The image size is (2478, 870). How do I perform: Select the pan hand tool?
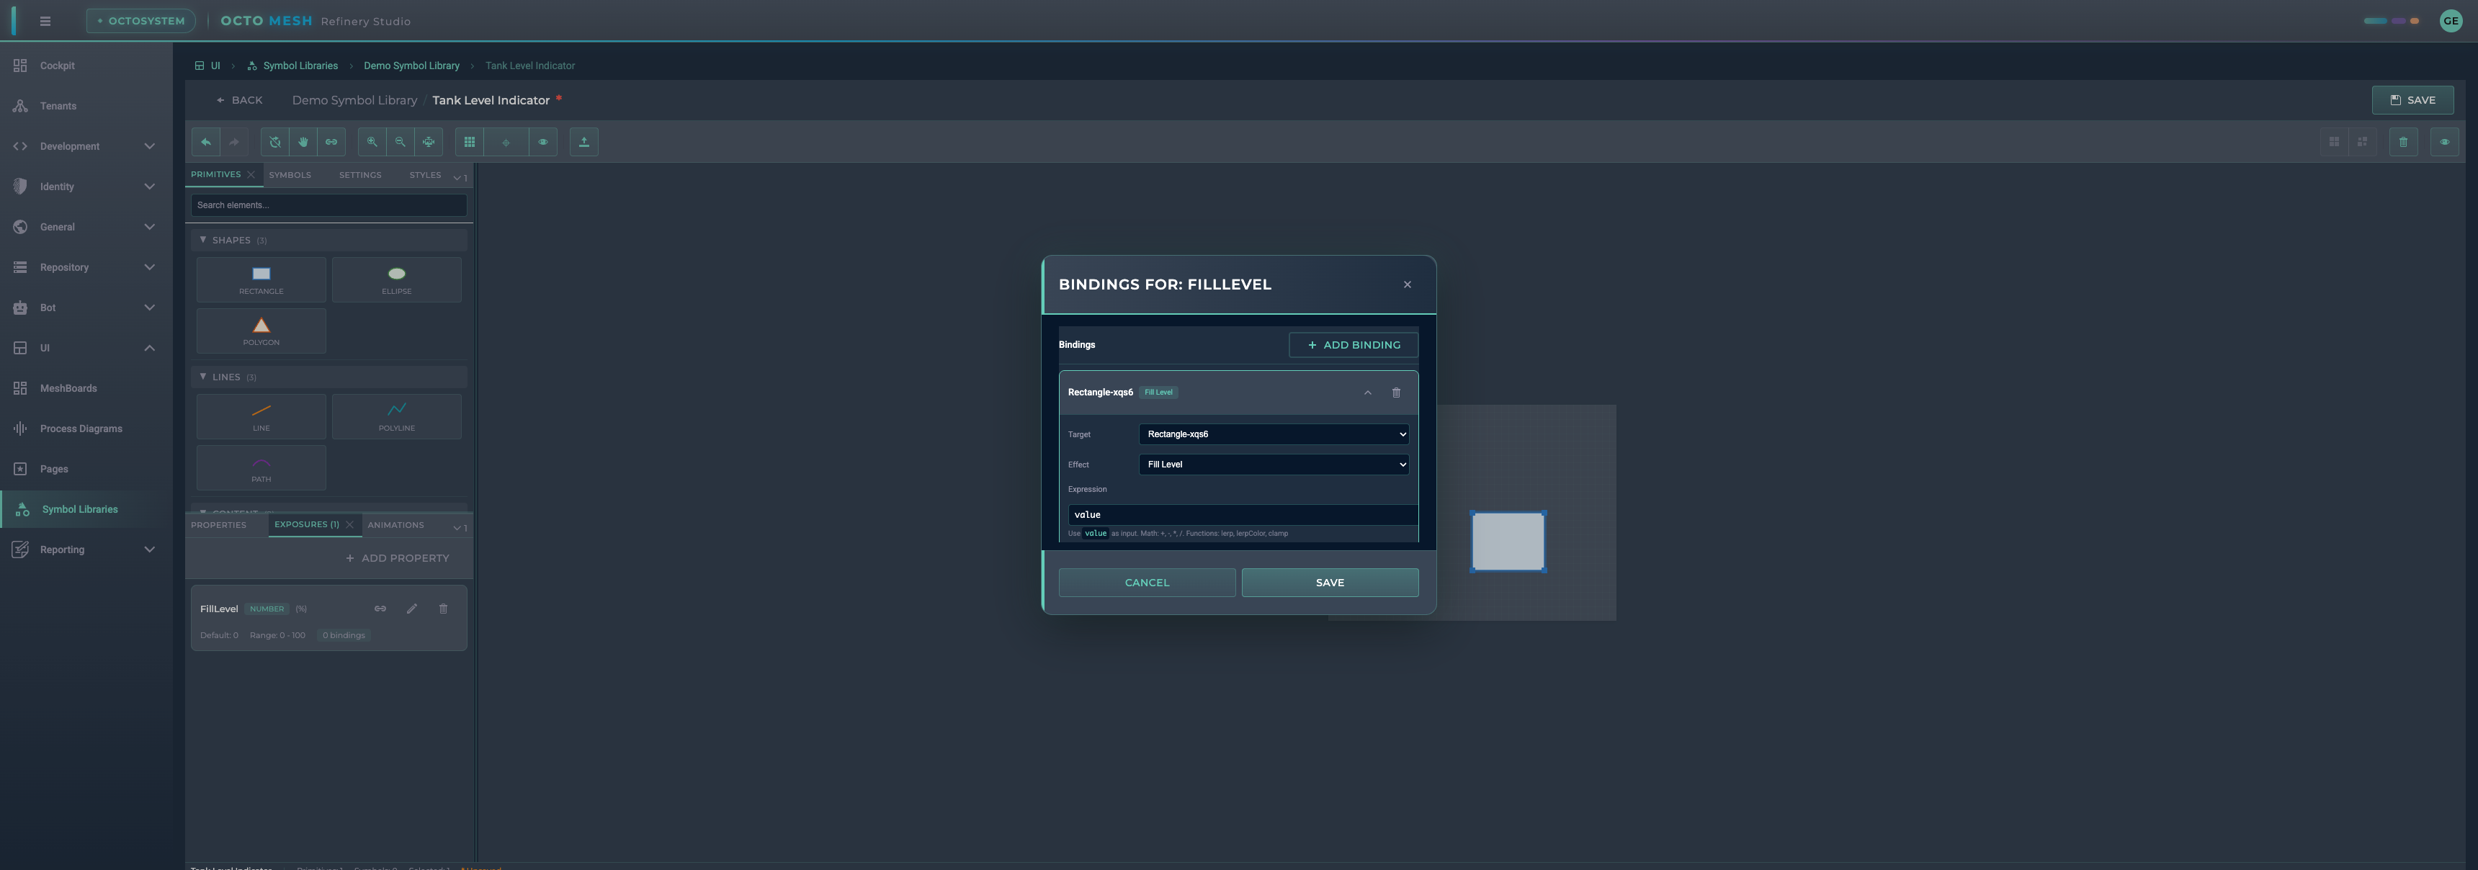pyautogui.click(x=303, y=143)
